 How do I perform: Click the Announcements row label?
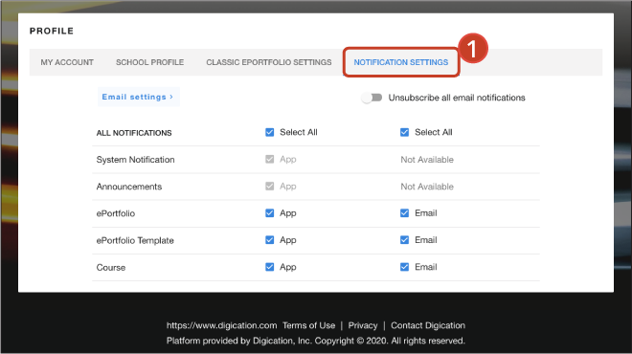[129, 187]
